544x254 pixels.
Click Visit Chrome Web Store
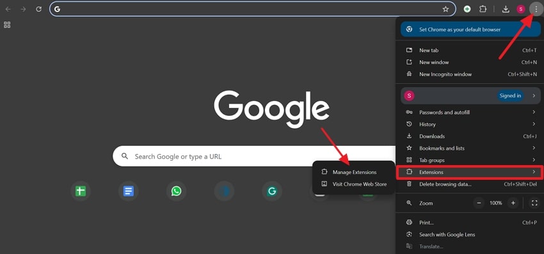coord(353,184)
